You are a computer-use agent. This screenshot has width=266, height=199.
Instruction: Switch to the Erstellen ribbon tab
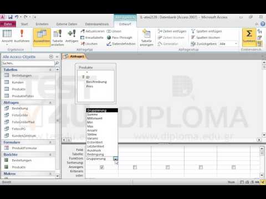(42, 24)
